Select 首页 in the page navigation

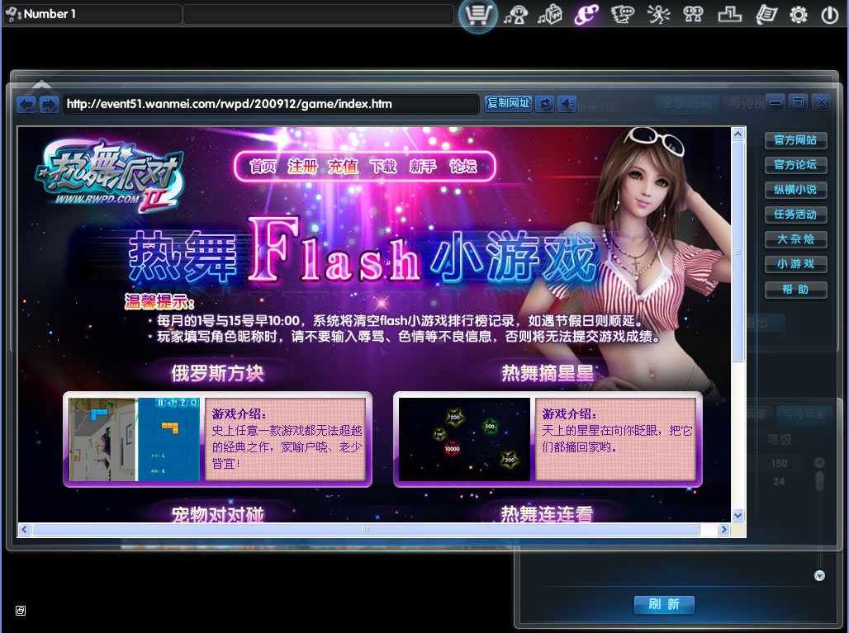(263, 166)
